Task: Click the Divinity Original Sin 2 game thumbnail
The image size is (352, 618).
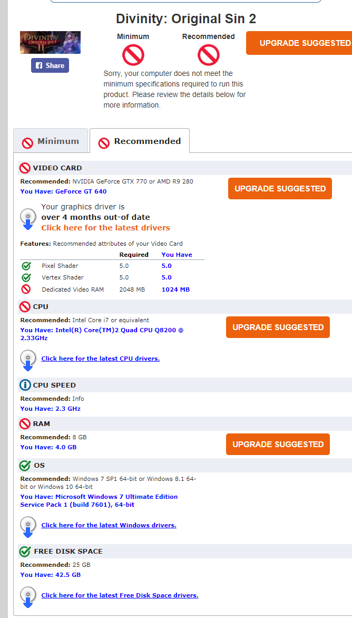Action: point(50,43)
